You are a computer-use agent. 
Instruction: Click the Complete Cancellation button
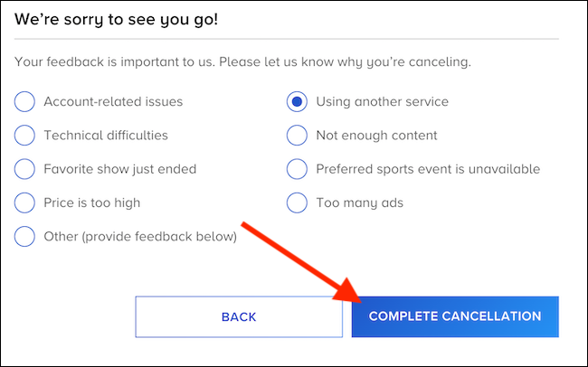coord(455,316)
